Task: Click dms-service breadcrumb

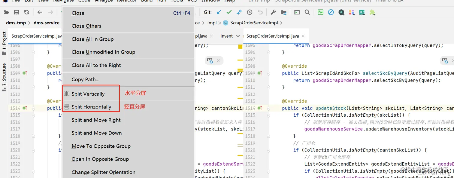Action: (x=47, y=23)
